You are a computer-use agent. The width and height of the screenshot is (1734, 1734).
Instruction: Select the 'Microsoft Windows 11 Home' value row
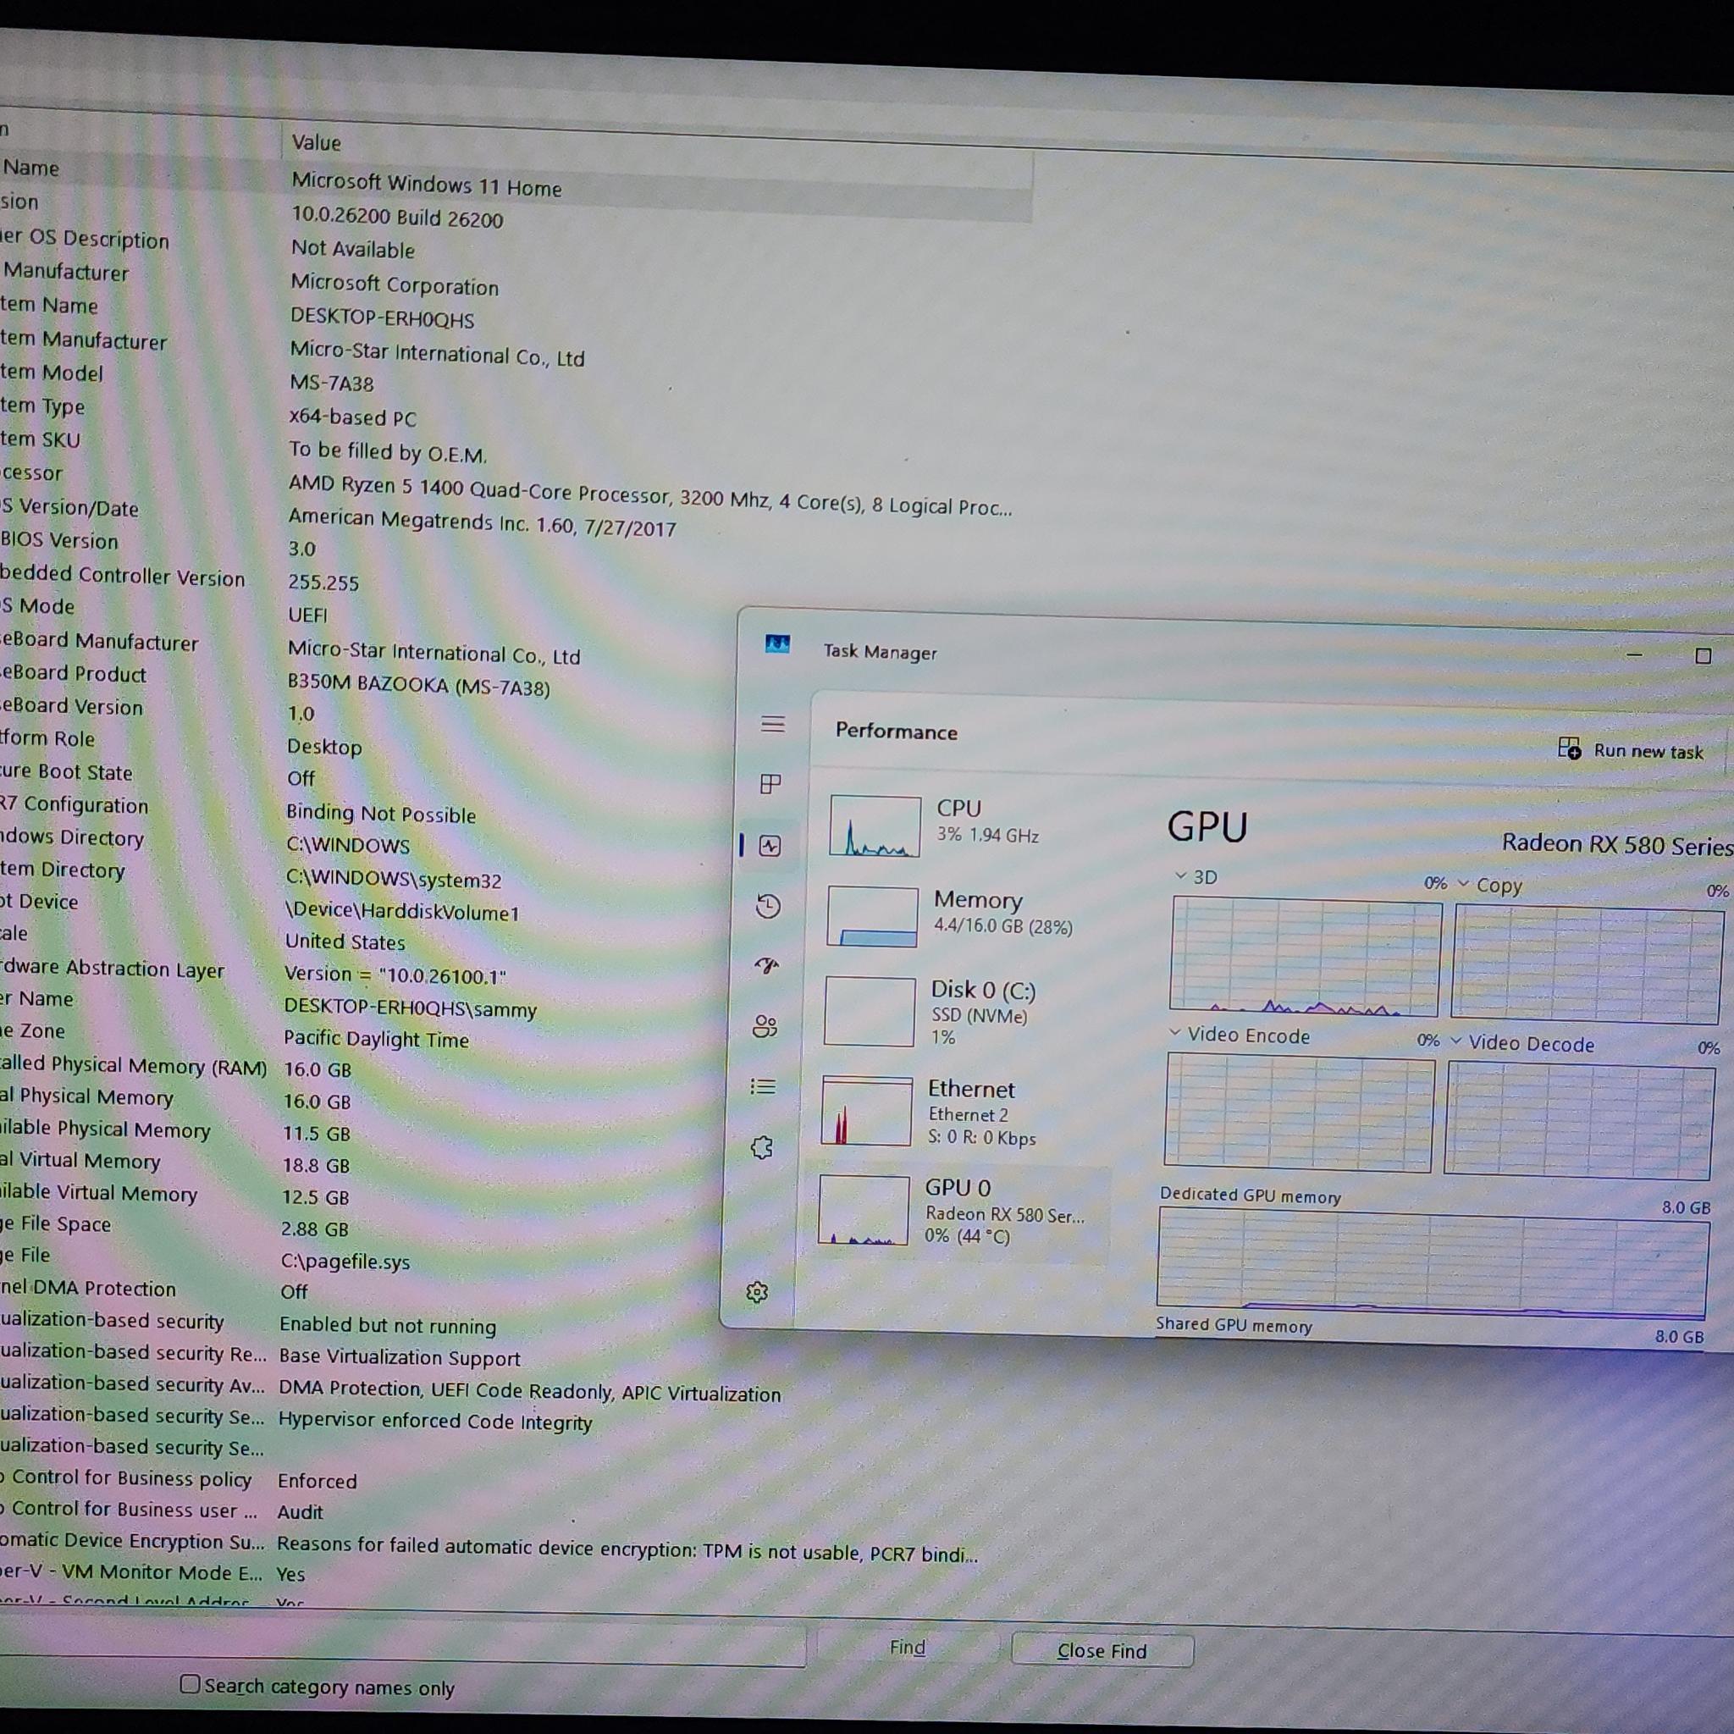click(427, 184)
